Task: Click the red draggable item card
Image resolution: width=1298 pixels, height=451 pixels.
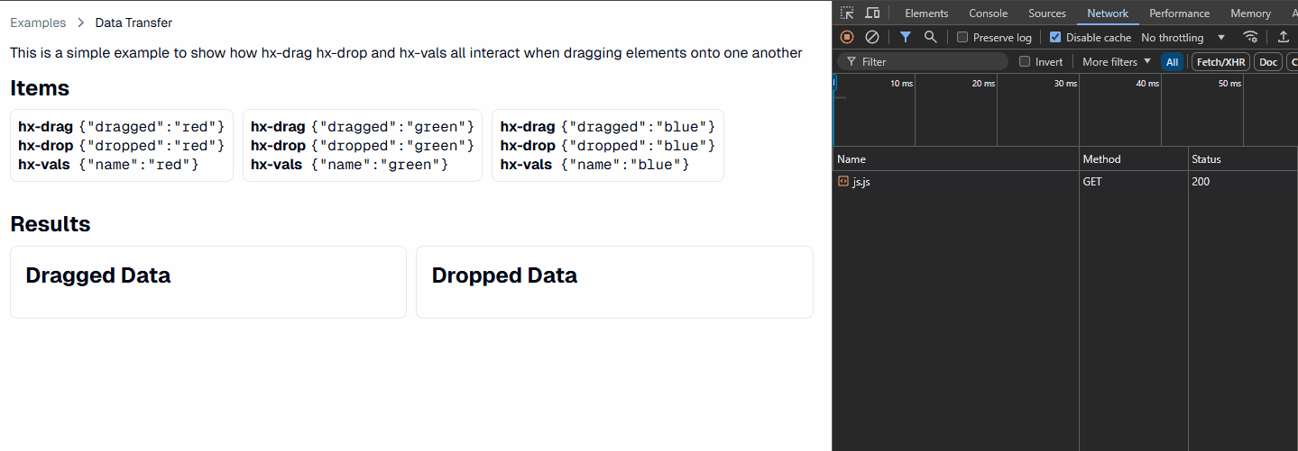Action: [x=122, y=146]
